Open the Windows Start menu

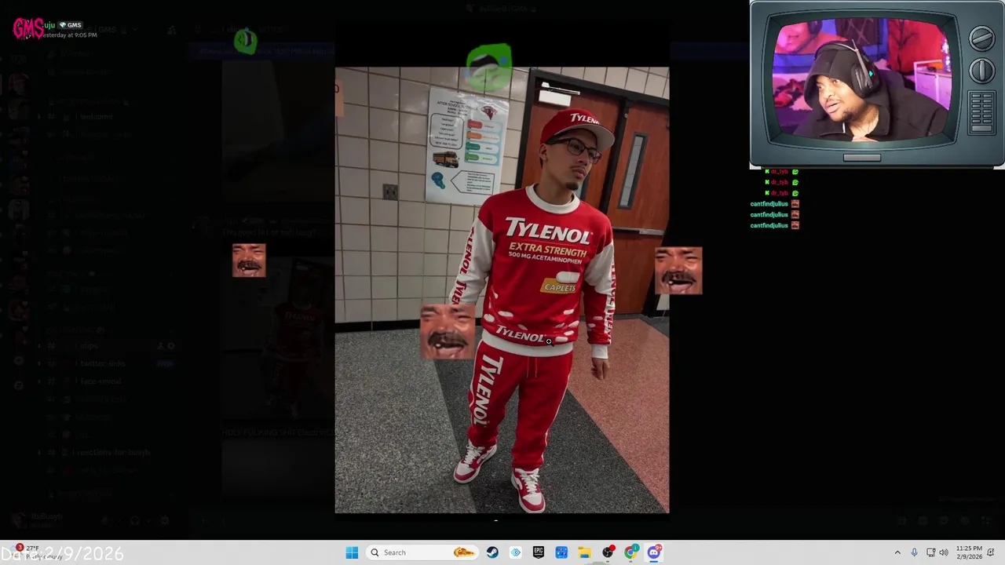click(352, 552)
